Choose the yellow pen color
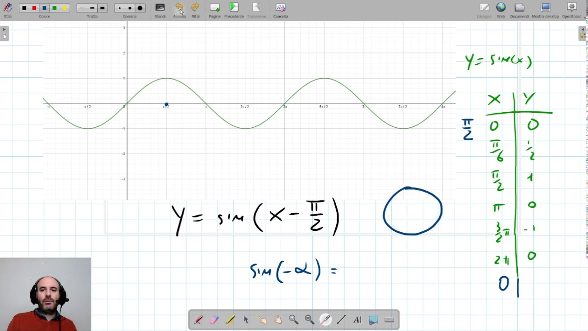The width and height of the screenshot is (588, 331). pyautogui.click(x=65, y=8)
